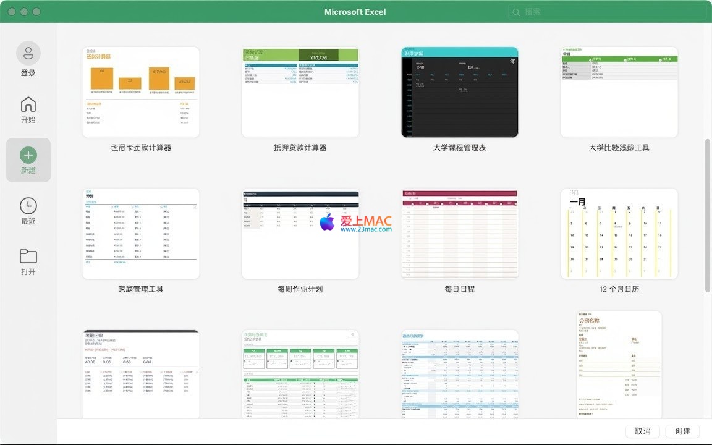Select the 每周作业计划 template
This screenshot has width=712, height=445.
click(x=300, y=234)
